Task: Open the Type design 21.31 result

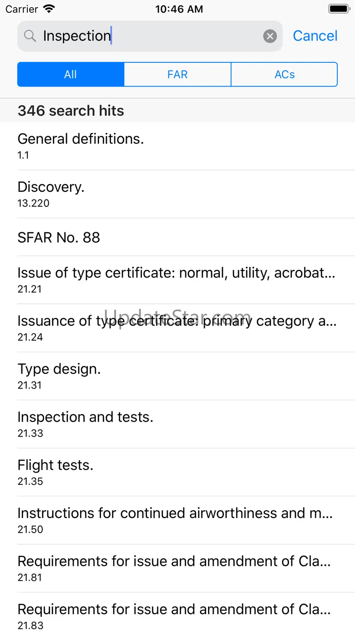Action: point(177,376)
